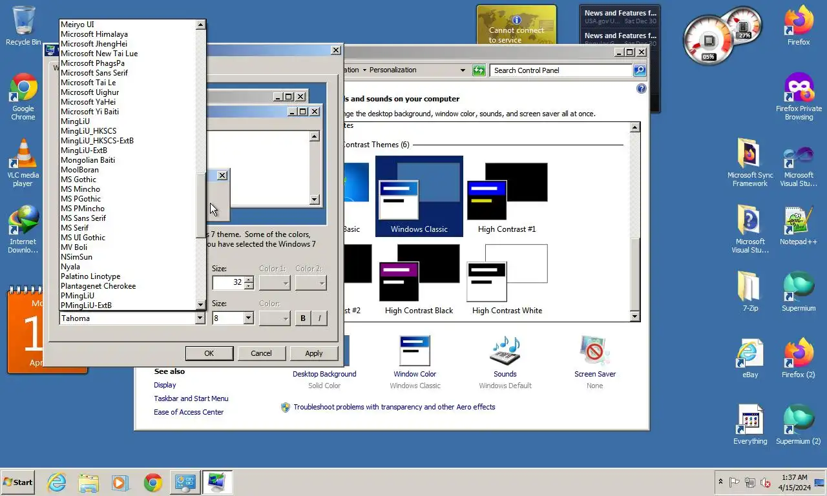Screen dimensions: 827x496
Task: Click the volume speaker tray icon
Action: click(x=766, y=482)
